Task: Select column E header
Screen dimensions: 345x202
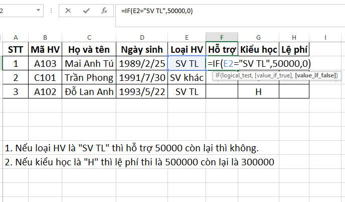Action: 187,37
